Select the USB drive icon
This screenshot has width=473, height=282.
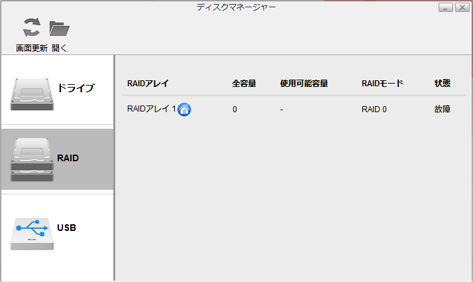click(x=32, y=234)
